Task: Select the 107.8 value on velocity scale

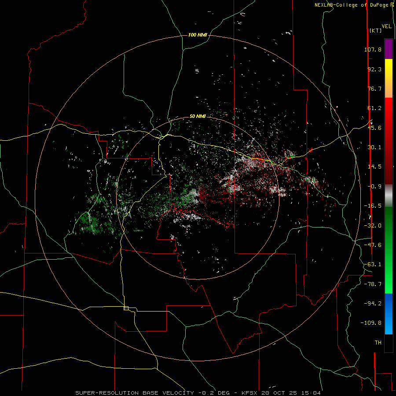Action: tap(373, 49)
